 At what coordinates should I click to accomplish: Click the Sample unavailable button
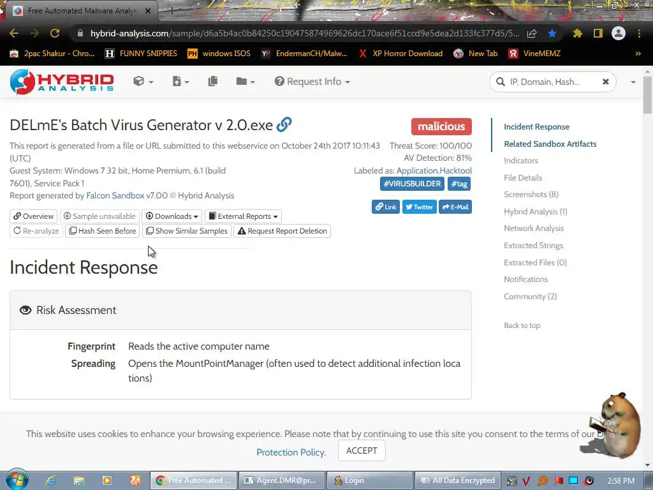99,216
